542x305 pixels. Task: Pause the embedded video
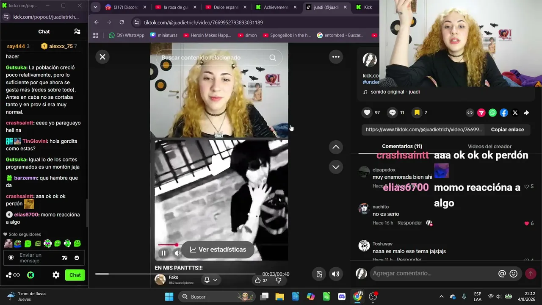[x=163, y=253]
